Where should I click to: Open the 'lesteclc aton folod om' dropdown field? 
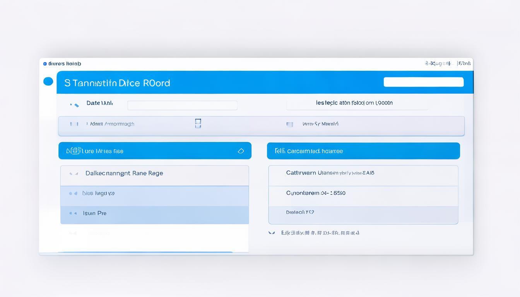tap(357, 103)
